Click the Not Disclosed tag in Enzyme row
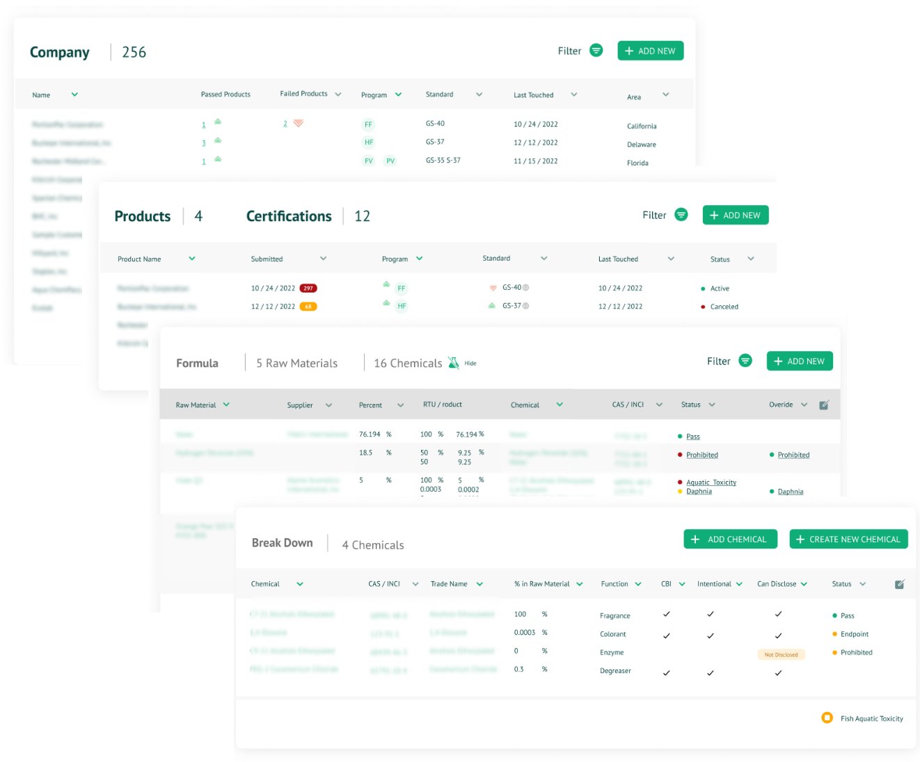920x762 pixels. [781, 654]
